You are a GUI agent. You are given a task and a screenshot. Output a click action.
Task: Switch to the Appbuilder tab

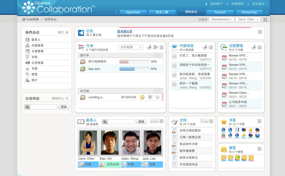[x=133, y=12]
